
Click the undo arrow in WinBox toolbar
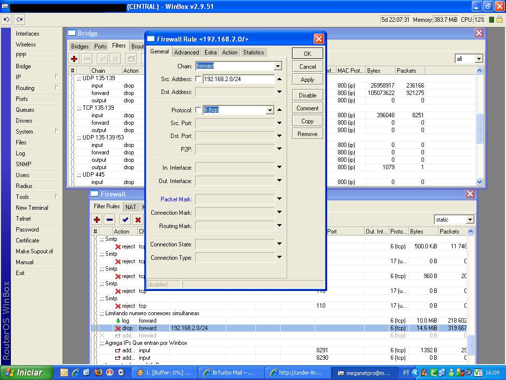6,20
